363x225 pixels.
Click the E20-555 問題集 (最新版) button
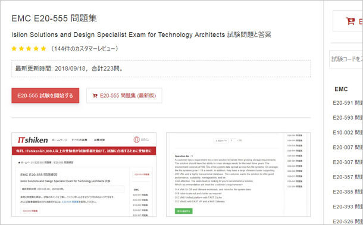coord(124,95)
